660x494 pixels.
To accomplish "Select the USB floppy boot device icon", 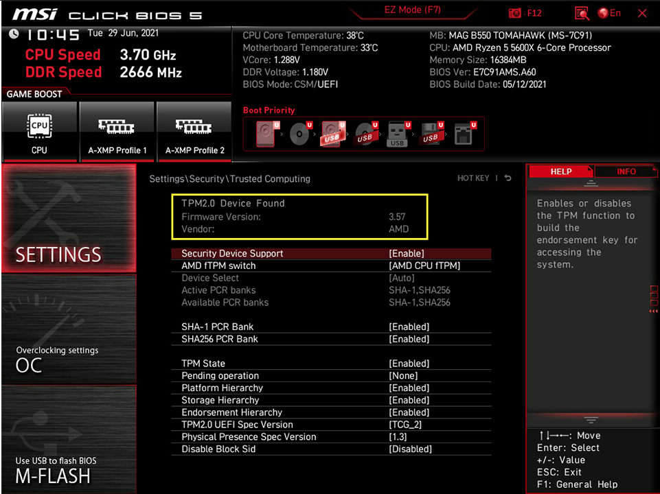I will point(431,134).
